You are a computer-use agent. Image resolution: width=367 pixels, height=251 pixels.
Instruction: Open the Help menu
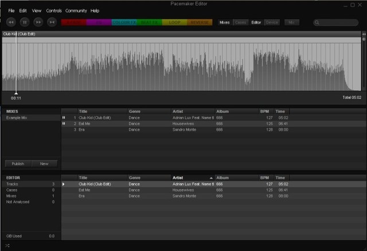(x=95, y=11)
